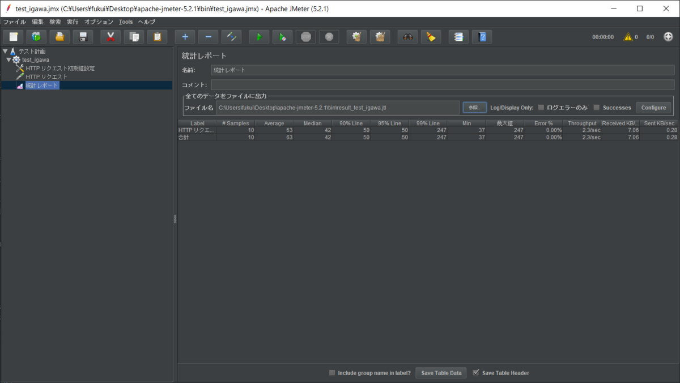
Task: Toggle the Successes checkbox
Action: coord(597,108)
